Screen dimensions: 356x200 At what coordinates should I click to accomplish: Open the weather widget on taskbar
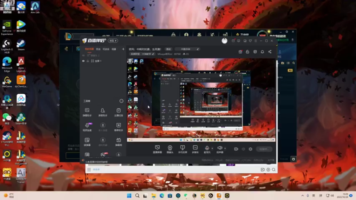point(8,196)
